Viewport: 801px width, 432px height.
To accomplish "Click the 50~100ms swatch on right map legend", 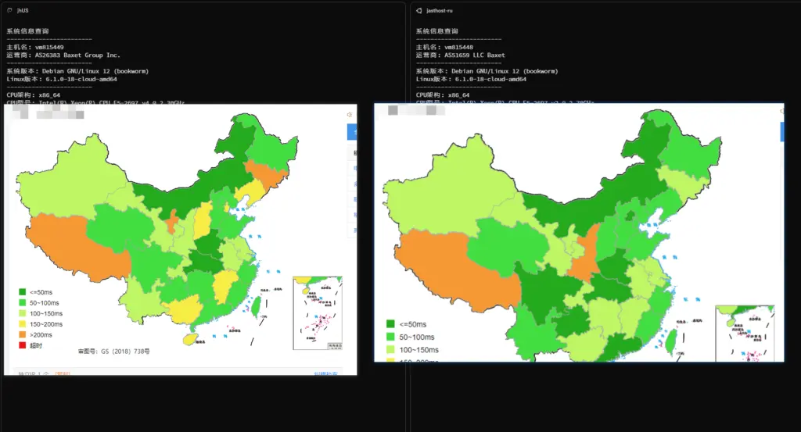I will pyautogui.click(x=390, y=337).
